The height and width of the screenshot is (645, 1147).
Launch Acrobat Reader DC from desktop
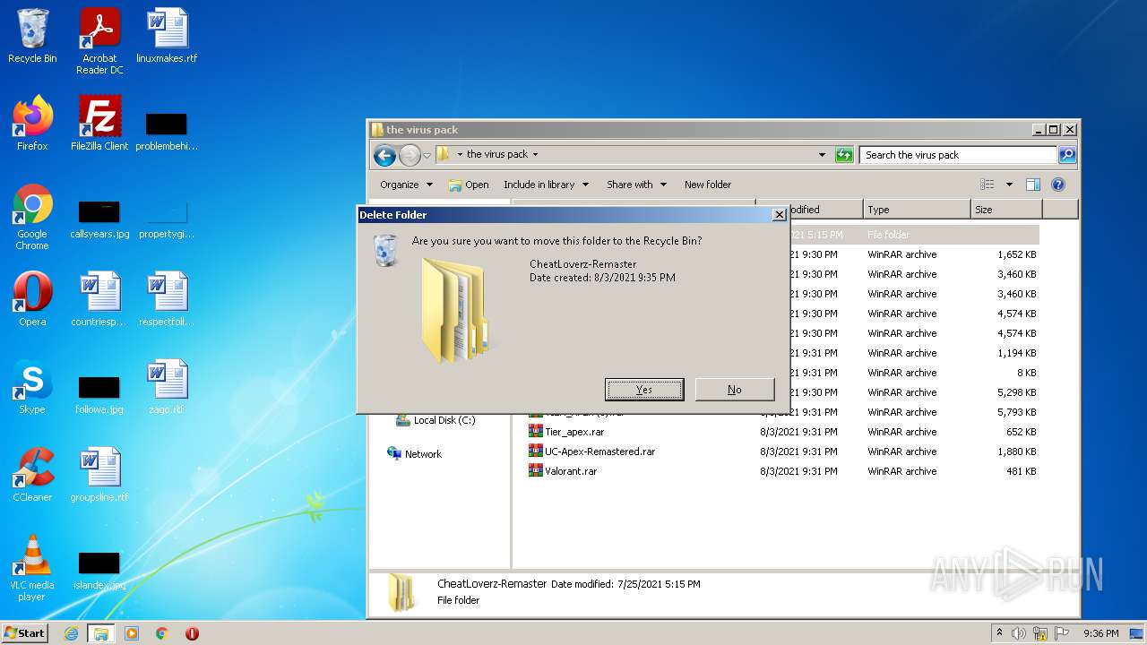tap(99, 42)
